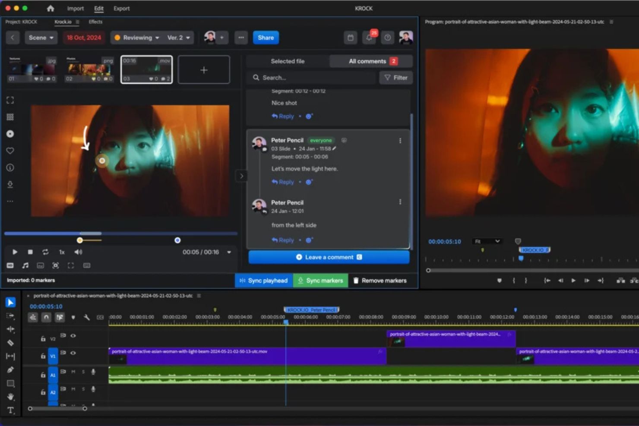Screen dimensions: 639x426
Task: Select the Hand tool
Action: click(11, 397)
